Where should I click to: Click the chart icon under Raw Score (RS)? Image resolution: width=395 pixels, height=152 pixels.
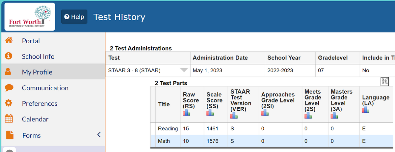click(187, 113)
